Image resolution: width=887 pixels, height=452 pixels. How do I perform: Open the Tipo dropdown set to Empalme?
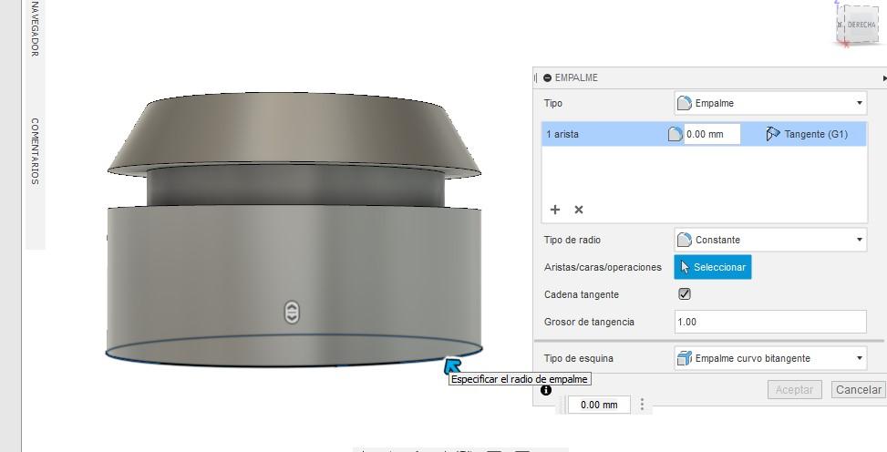770,103
